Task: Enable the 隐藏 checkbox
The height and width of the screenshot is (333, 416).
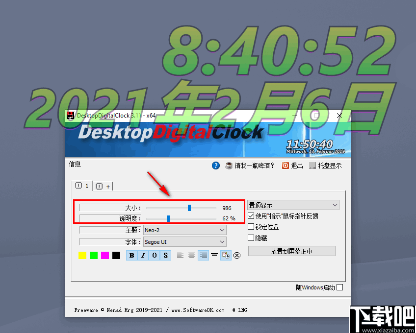Action: click(x=251, y=238)
